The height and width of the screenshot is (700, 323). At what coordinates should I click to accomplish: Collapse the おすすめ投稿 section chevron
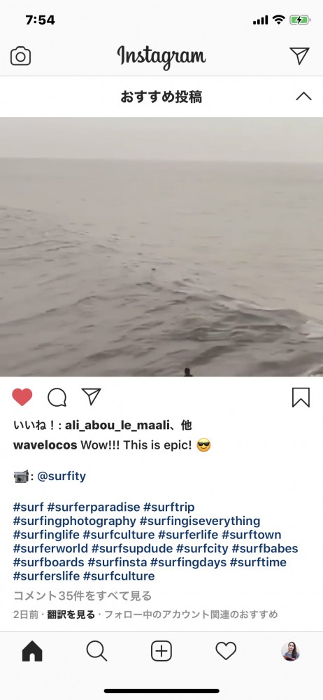click(x=304, y=96)
